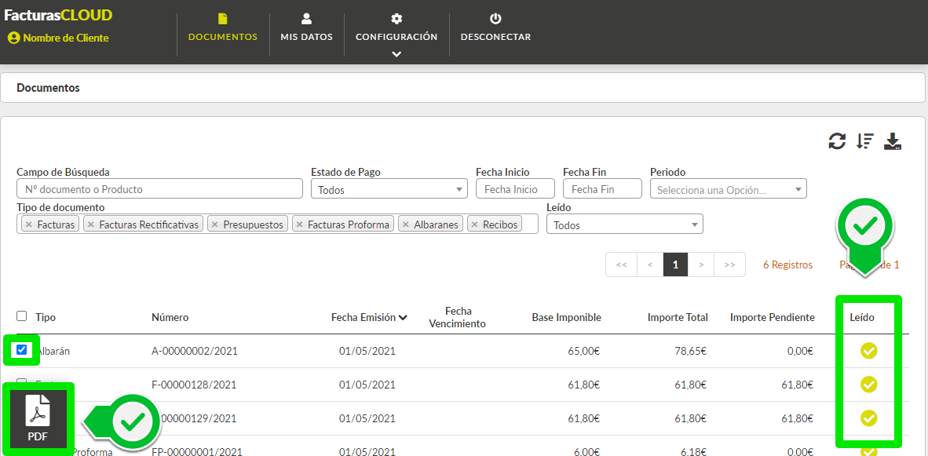
Task: Remove the Albaranes filter tag
Action: click(x=406, y=224)
